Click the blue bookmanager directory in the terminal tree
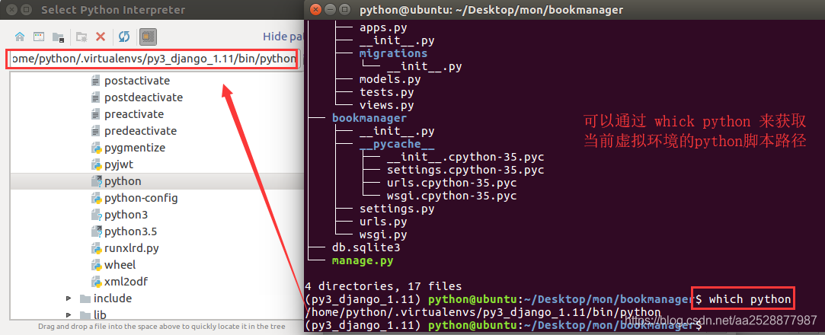Screen dimensions: 825x335 [369, 118]
